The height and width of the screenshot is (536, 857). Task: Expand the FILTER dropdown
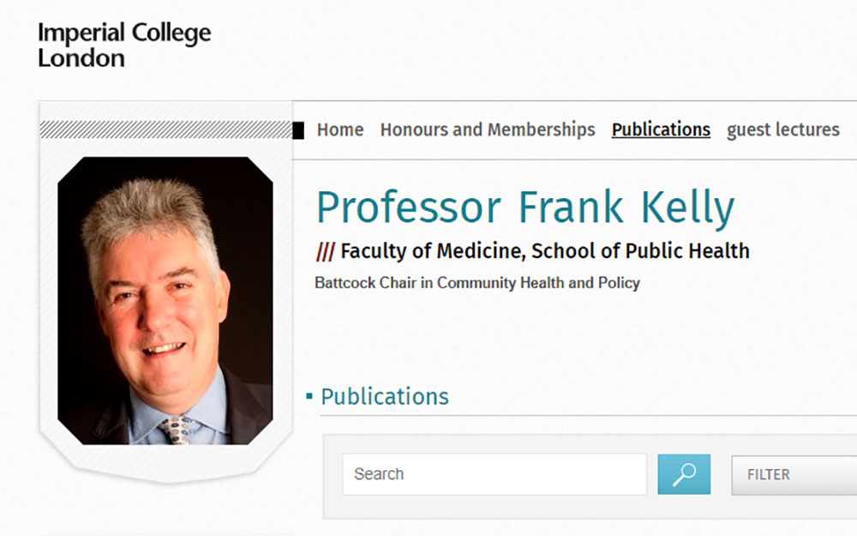[793, 474]
